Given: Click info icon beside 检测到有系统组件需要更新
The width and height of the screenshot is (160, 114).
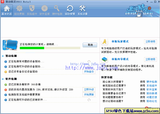Looking at the screenshot, I should [6, 95].
